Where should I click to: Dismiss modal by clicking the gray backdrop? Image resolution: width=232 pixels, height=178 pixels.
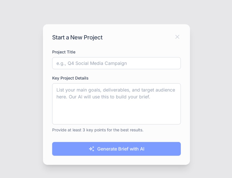[21, 89]
